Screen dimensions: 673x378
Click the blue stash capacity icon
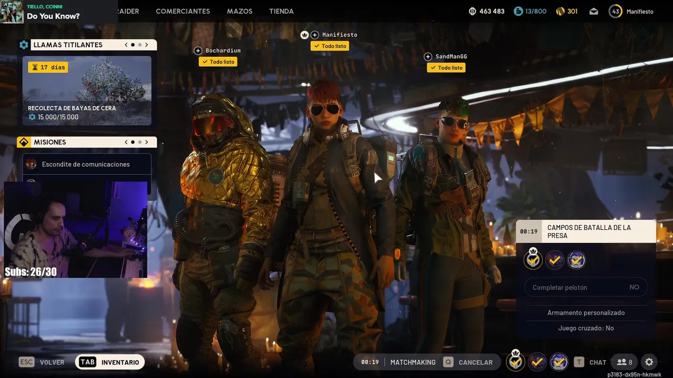pyautogui.click(x=518, y=11)
